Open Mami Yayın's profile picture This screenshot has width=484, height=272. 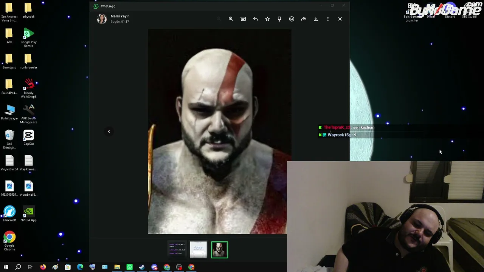click(x=102, y=19)
